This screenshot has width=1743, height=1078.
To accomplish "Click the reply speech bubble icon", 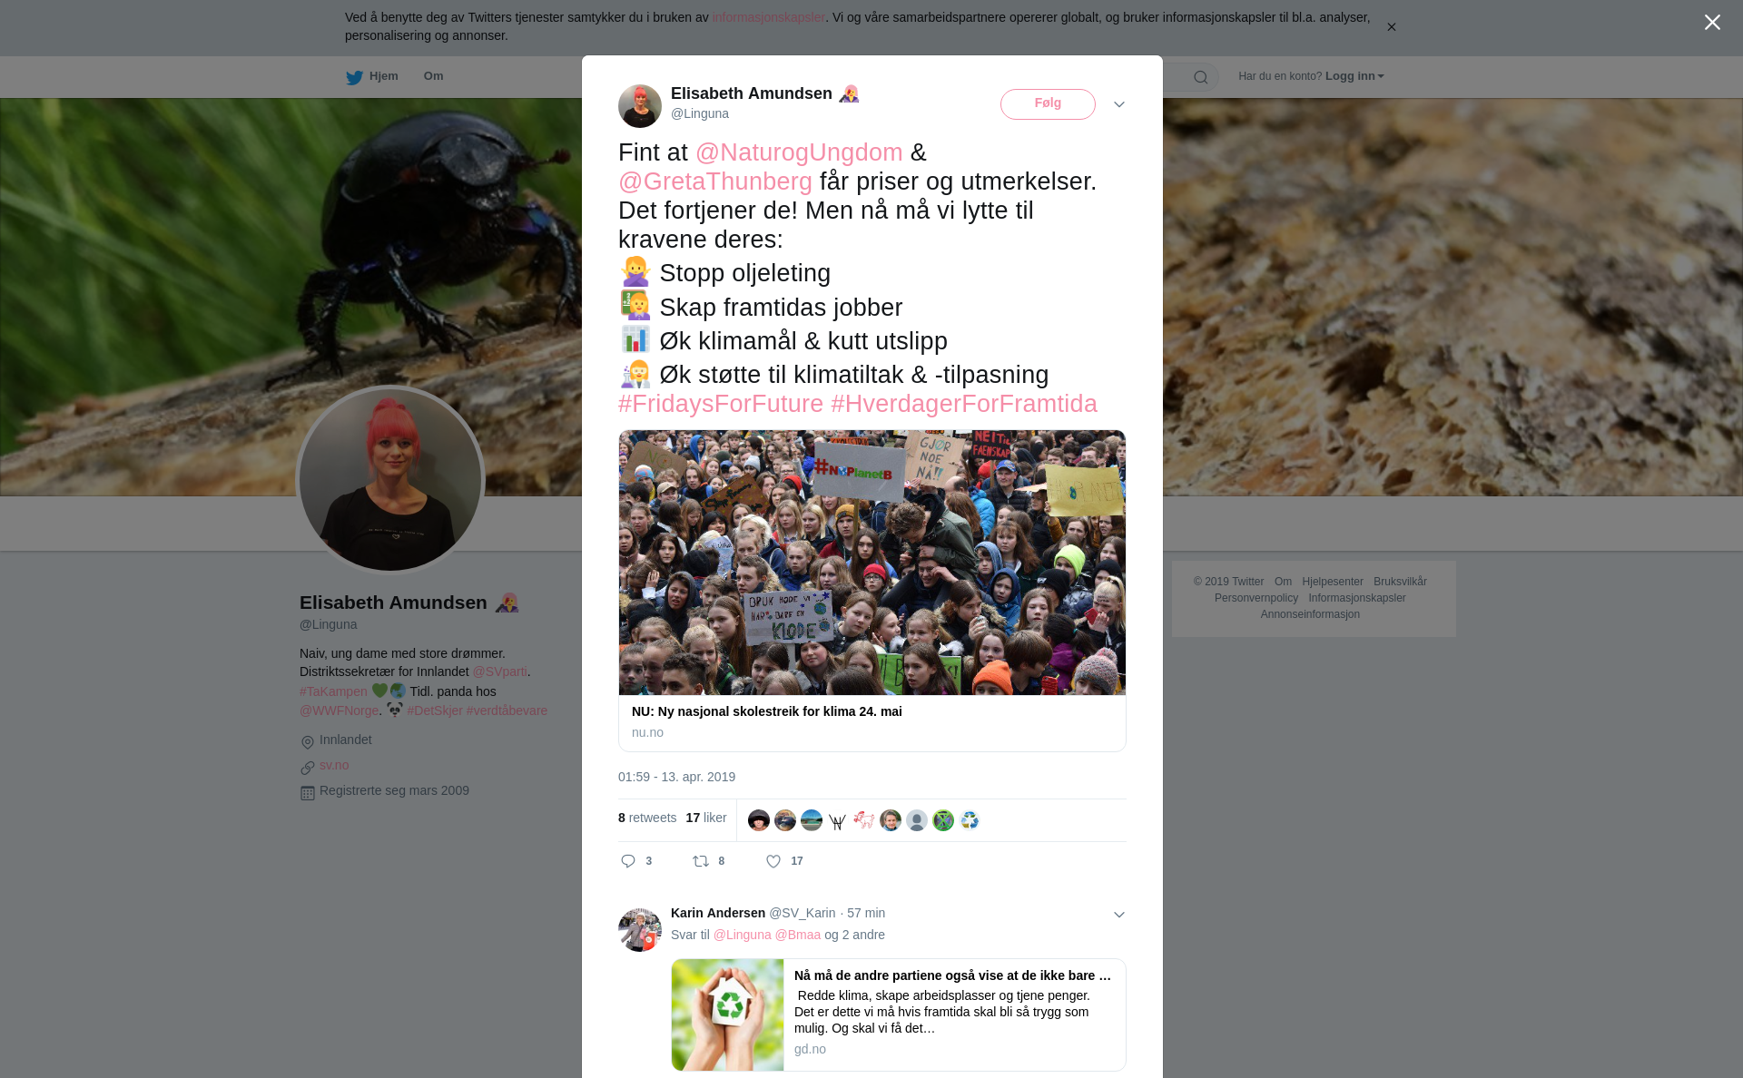I will pos(628,861).
